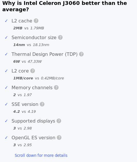The height and width of the screenshot is (162, 137).
Task: Click the 14nm vs 18.13nm comparison value
Action: 31,45
